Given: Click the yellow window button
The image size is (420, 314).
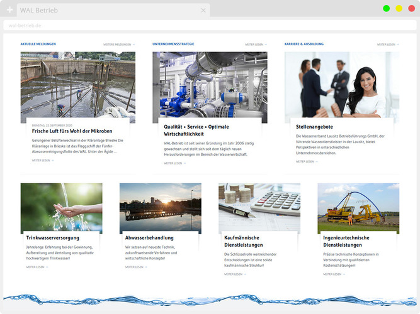Looking at the screenshot, I should [x=399, y=8].
